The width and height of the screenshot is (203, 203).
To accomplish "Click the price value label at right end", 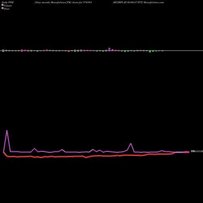I will (197, 151).
